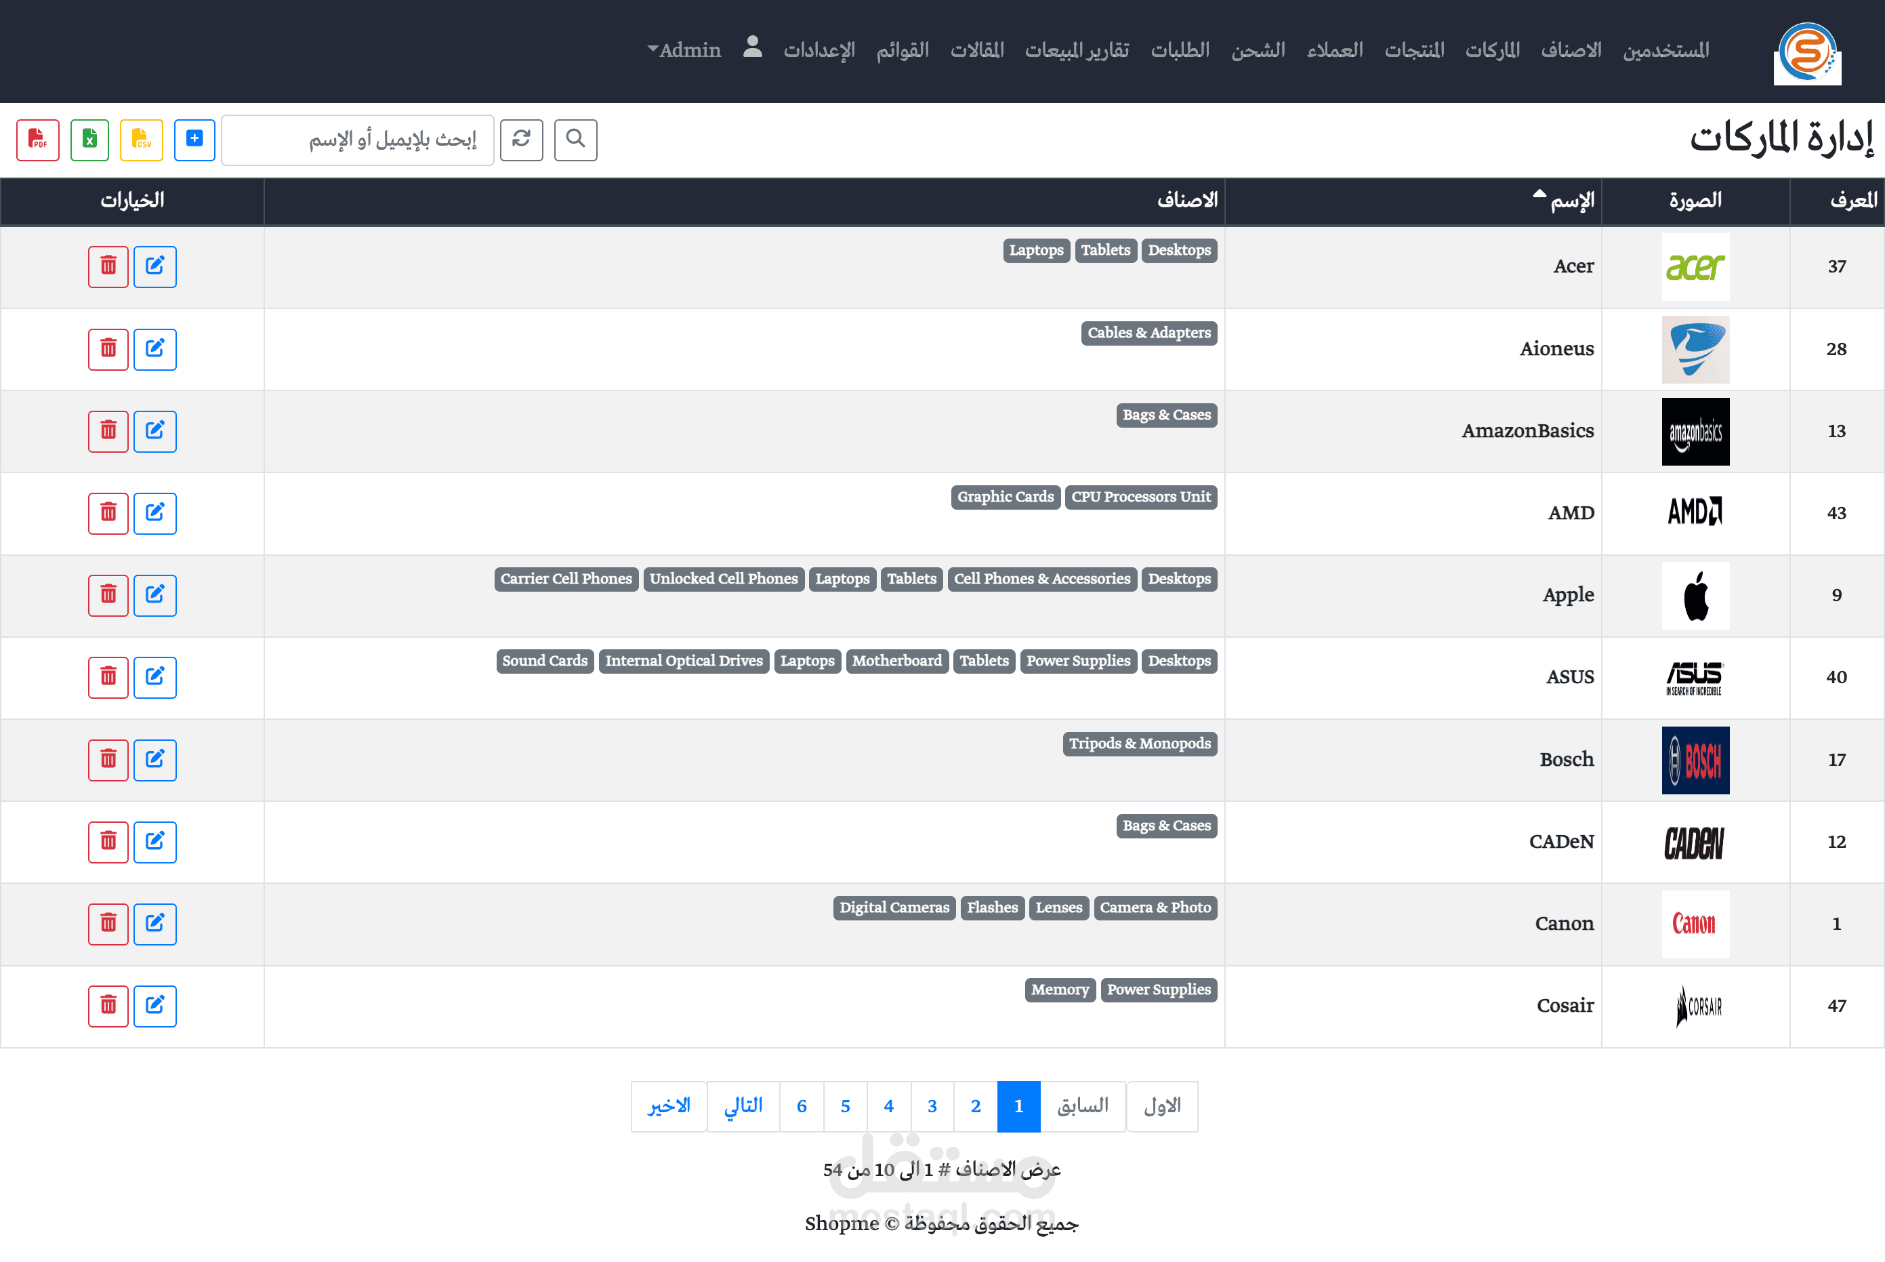
Task: Click the user profile icon beside Admin
Action: click(752, 47)
